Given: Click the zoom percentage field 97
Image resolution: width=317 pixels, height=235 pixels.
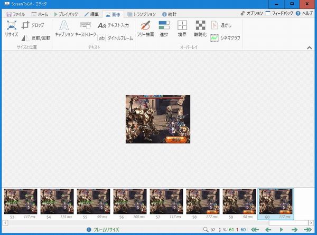Looking at the screenshot, I should pyautogui.click(x=213, y=230).
